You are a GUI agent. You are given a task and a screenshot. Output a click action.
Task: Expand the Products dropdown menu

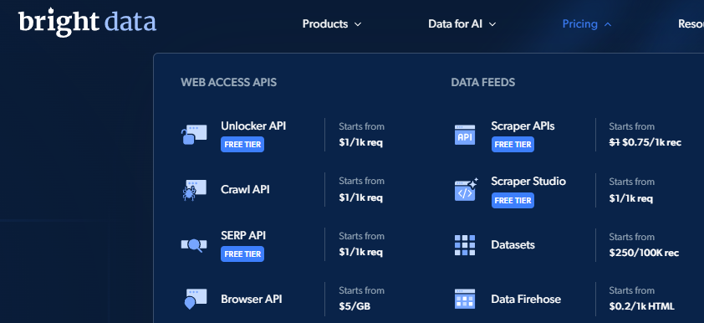332,23
